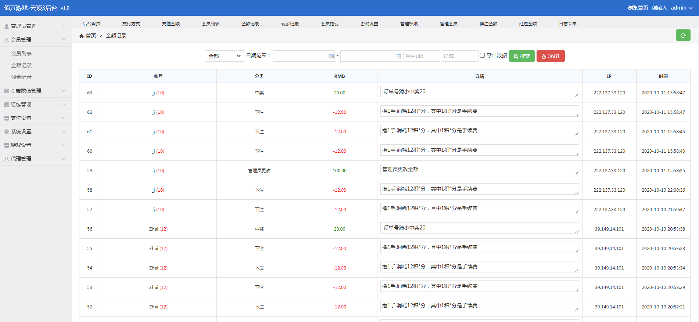Click the end date input field
The image size is (699, 322).
click(x=371, y=56)
